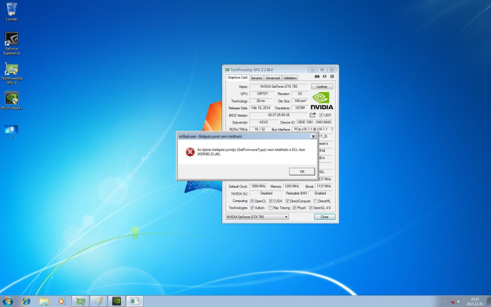The height and width of the screenshot is (307, 491).
Task: Click the BIOS save/share arrow icon
Action: coord(312,115)
